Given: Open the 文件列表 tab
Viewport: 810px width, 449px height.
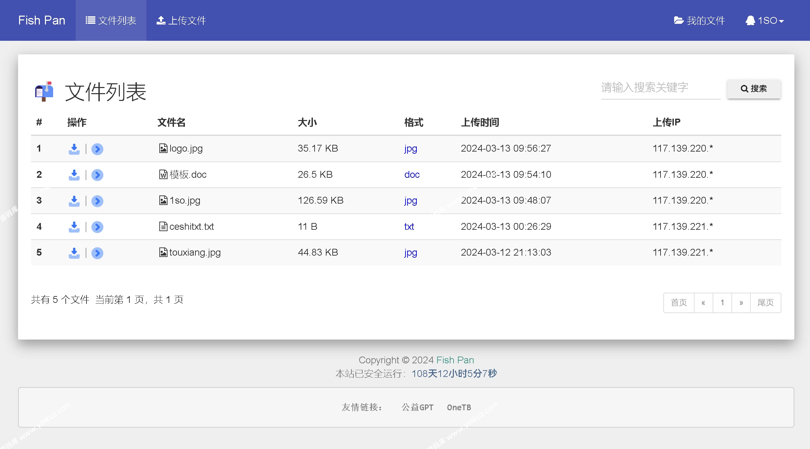Looking at the screenshot, I should click(110, 20).
